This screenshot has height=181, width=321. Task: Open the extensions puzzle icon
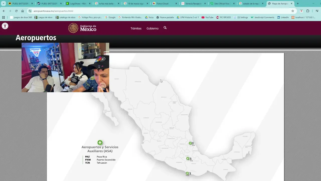(308, 11)
